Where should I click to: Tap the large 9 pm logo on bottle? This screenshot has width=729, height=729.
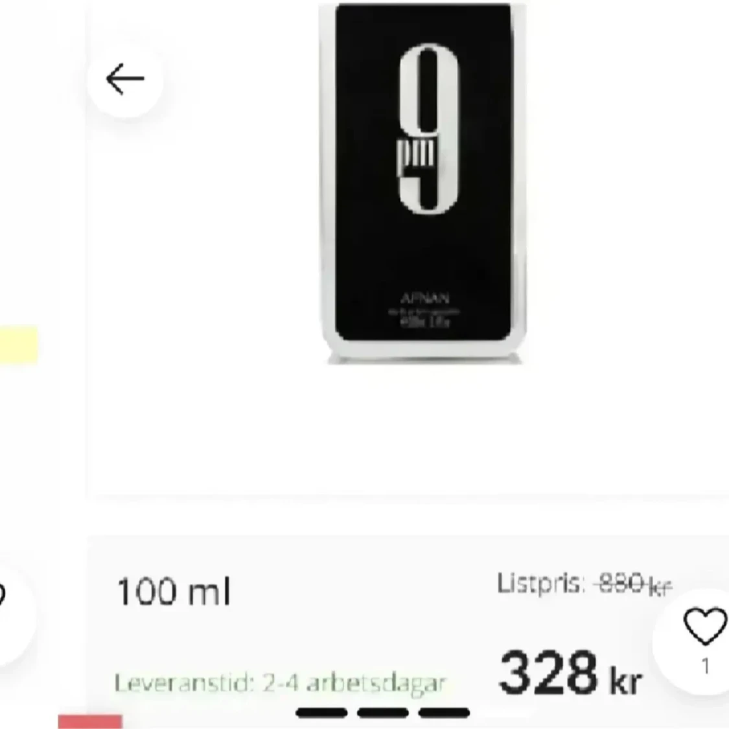[x=428, y=129]
